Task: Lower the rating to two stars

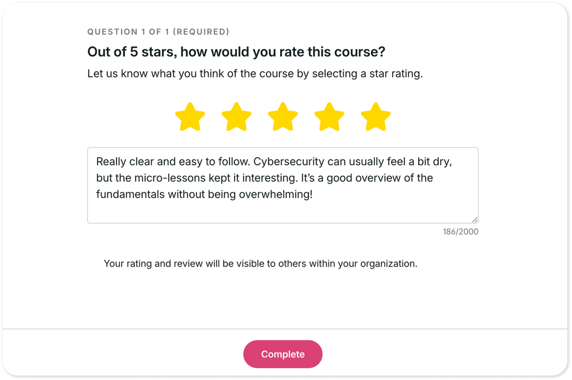Action: pos(237,116)
